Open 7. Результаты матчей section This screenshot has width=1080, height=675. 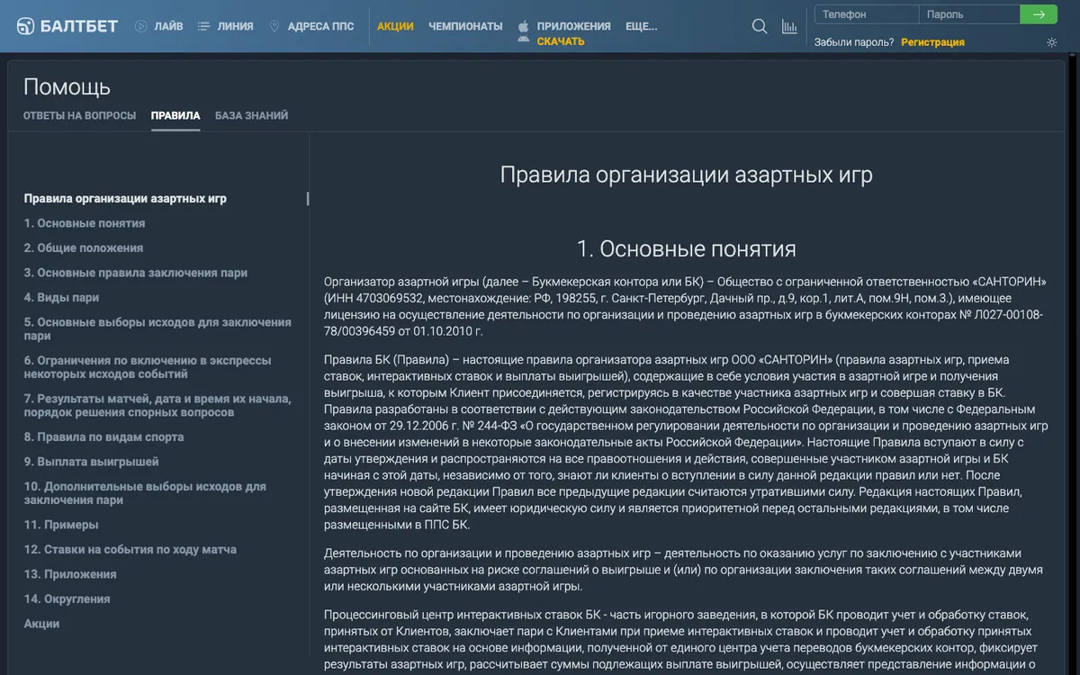157,405
